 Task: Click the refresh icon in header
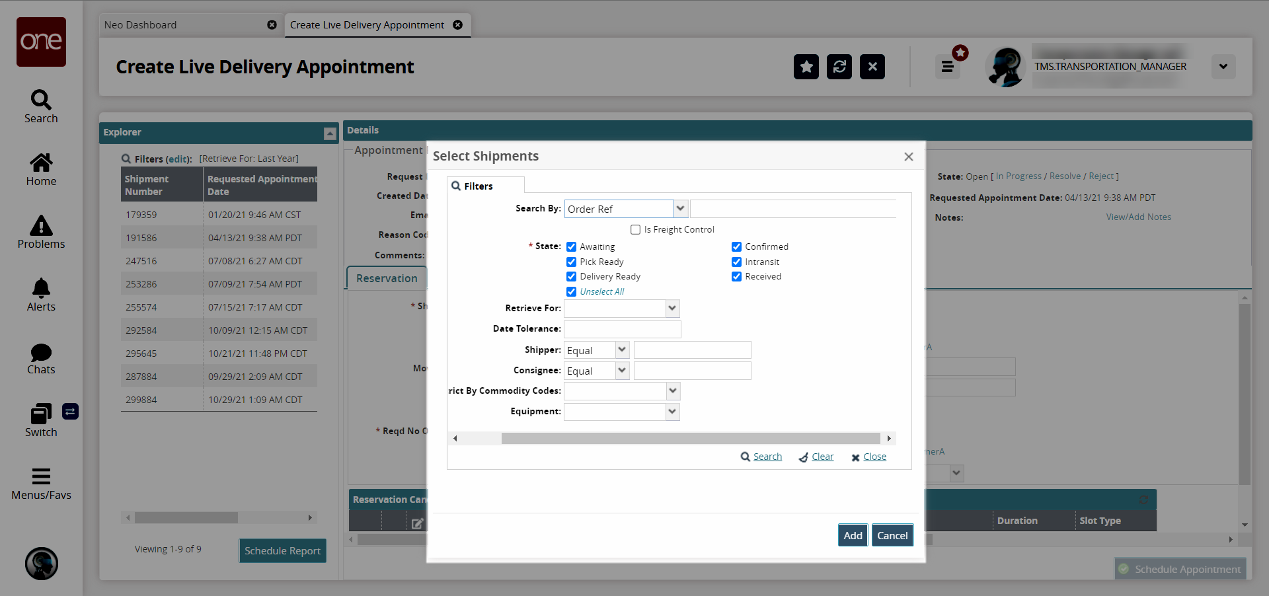(839, 67)
